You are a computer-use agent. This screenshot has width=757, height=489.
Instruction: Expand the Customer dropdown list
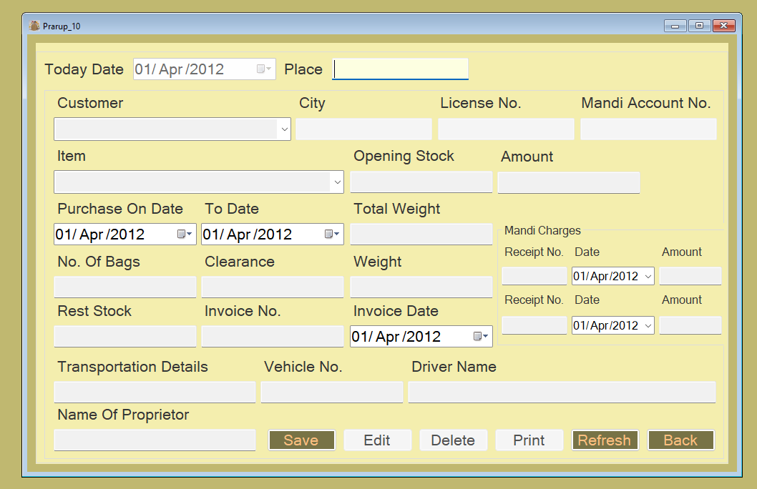click(x=284, y=129)
